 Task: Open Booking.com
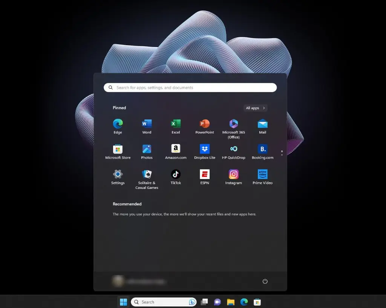coord(262,149)
